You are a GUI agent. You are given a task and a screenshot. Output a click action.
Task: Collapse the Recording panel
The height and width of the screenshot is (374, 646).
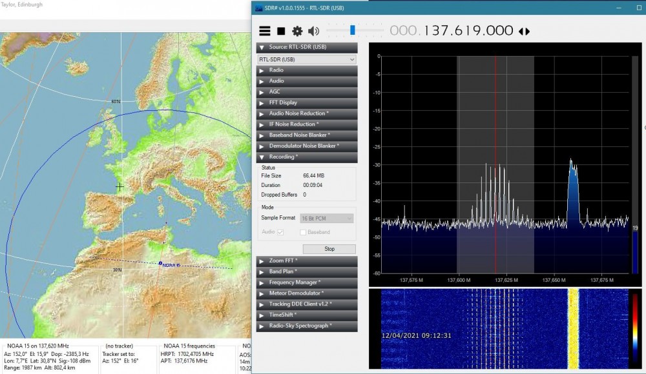(306, 157)
